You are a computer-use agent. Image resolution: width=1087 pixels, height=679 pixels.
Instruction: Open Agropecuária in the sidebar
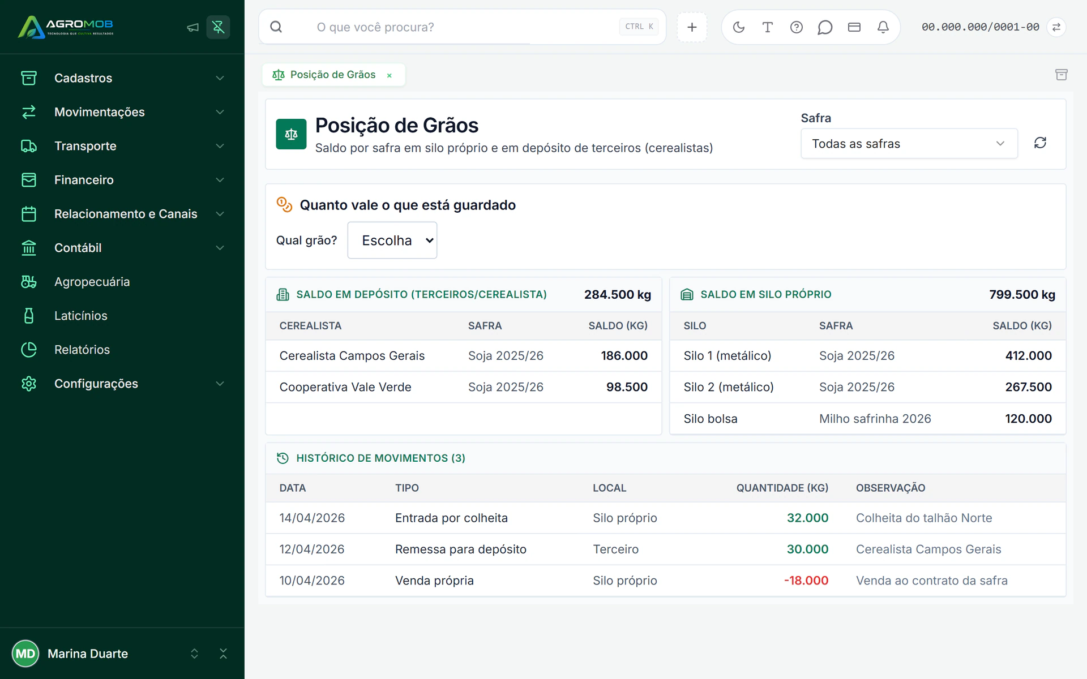pos(122,282)
